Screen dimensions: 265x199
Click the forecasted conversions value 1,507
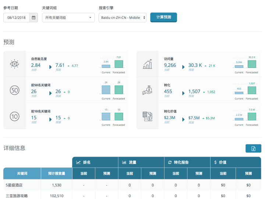coord(194,91)
